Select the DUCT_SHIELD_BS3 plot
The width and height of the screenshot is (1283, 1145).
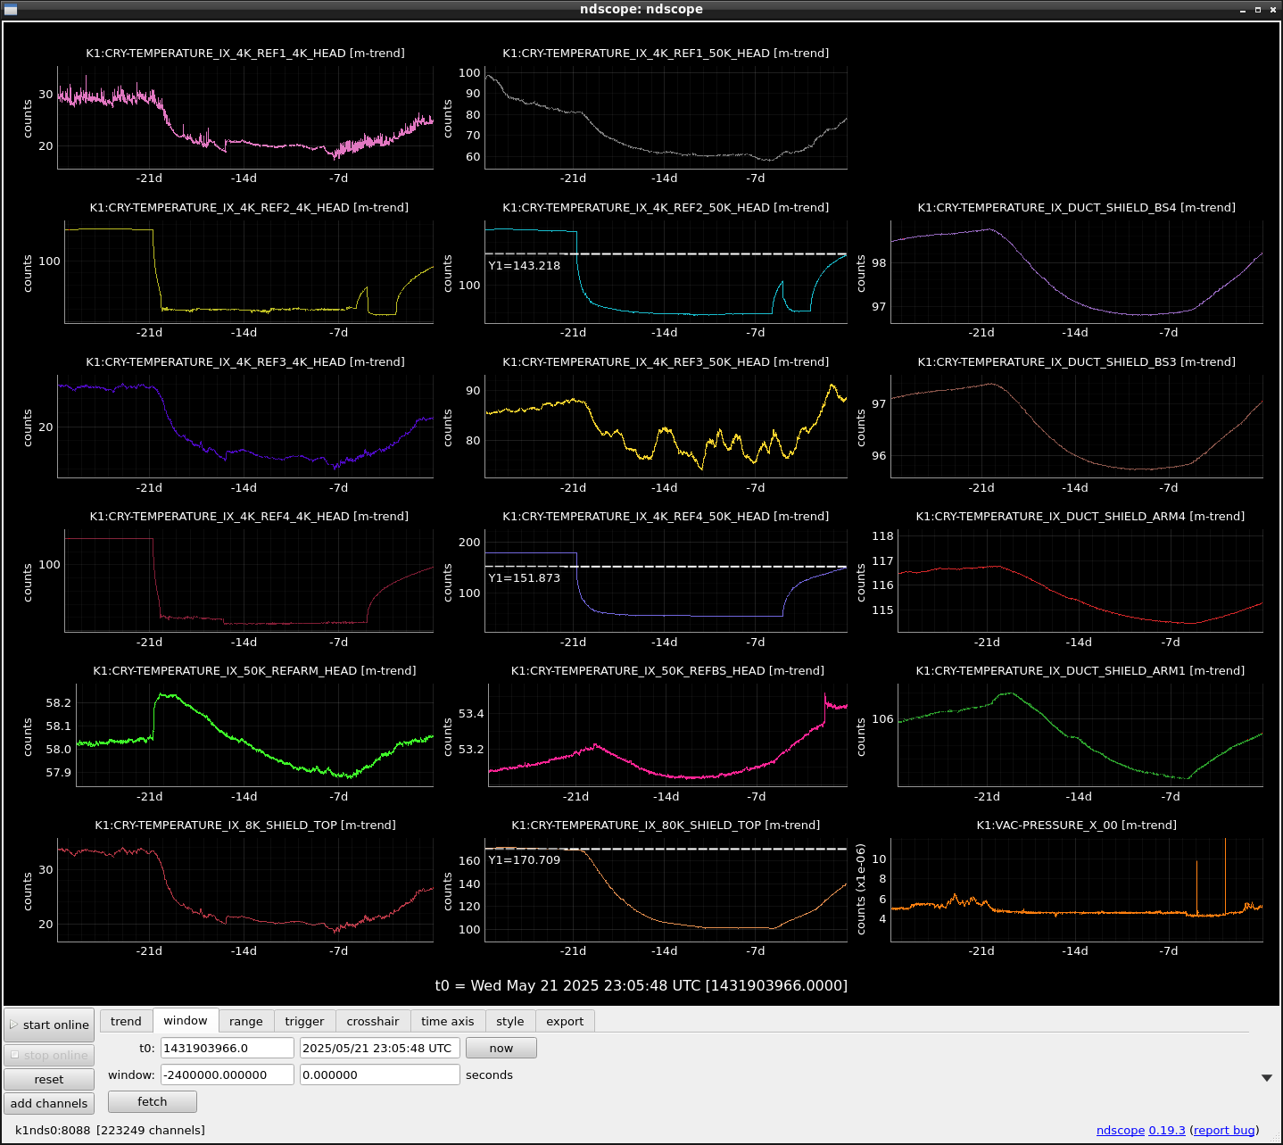1077,426
